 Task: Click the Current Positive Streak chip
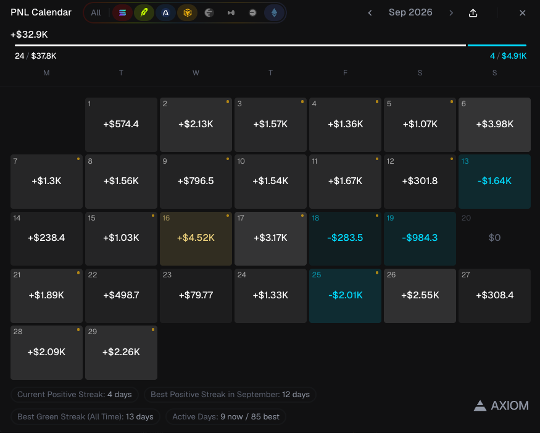tap(75, 394)
